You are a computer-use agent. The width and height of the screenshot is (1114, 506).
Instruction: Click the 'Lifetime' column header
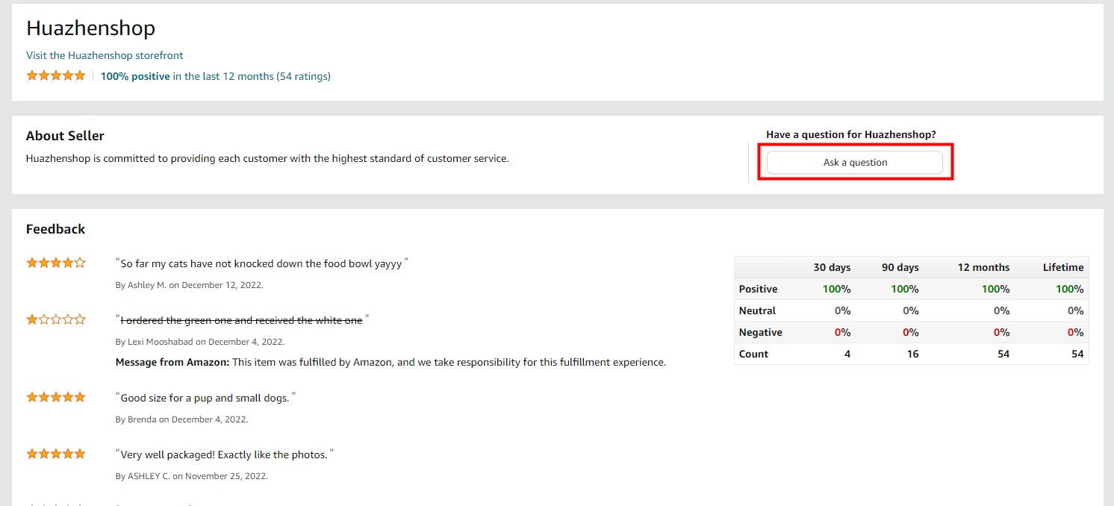(1062, 267)
